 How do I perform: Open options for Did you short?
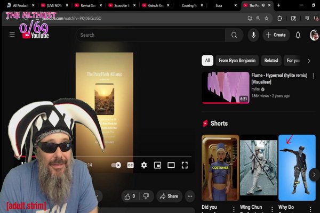(234, 209)
